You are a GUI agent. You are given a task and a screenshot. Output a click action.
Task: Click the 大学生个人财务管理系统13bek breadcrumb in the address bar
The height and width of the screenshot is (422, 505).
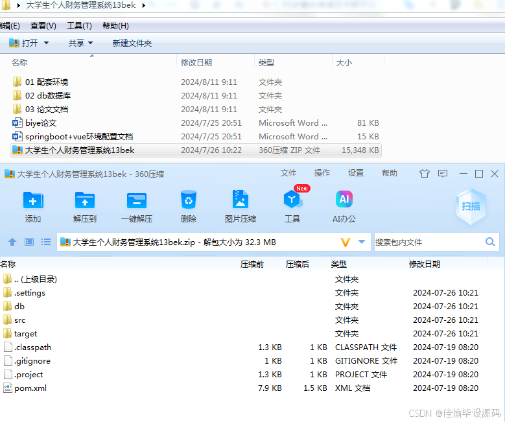tap(80, 5)
